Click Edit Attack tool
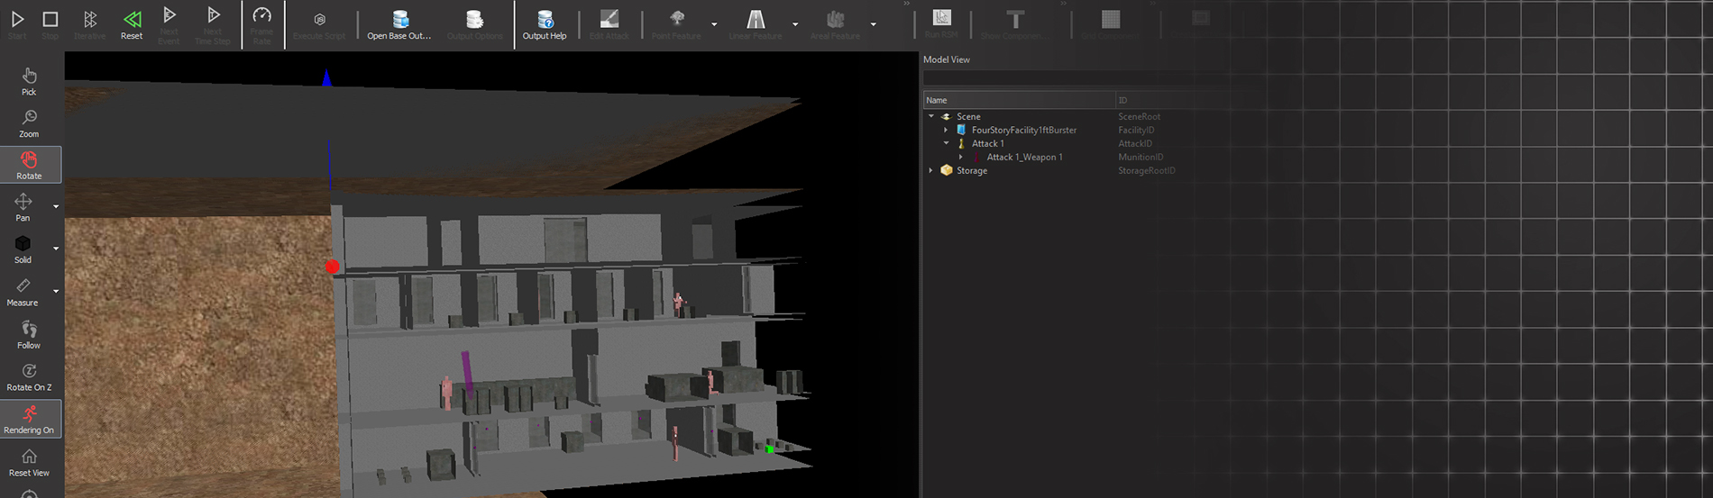 click(x=609, y=24)
